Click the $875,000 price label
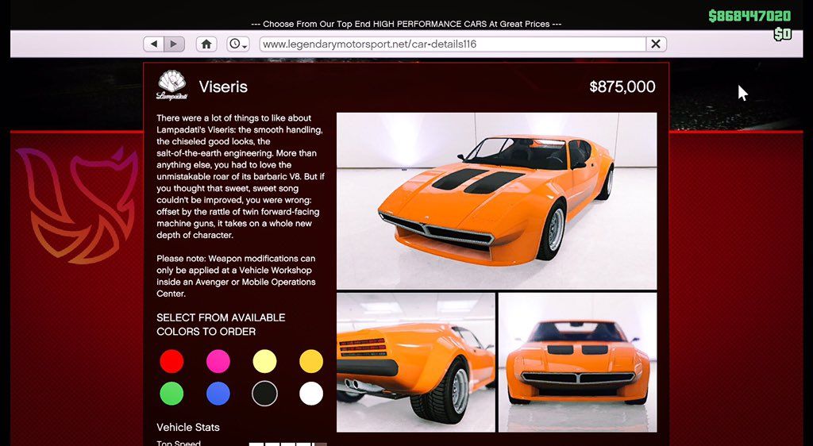 tap(622, 87)
